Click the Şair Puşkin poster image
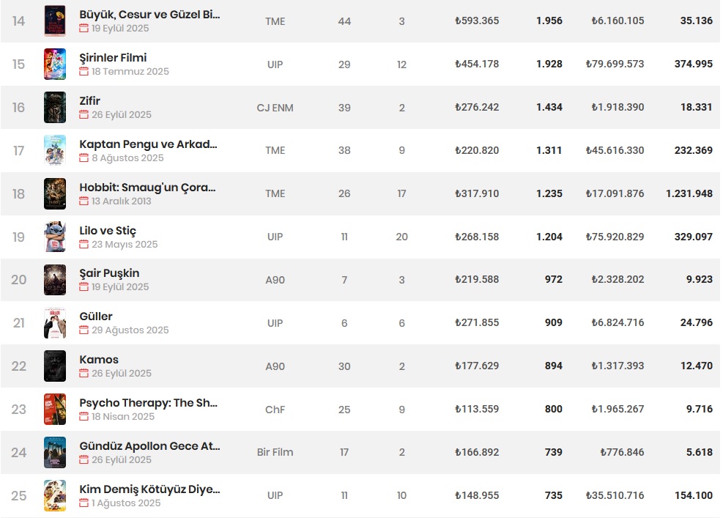The image size is (723, 518). 55,280
